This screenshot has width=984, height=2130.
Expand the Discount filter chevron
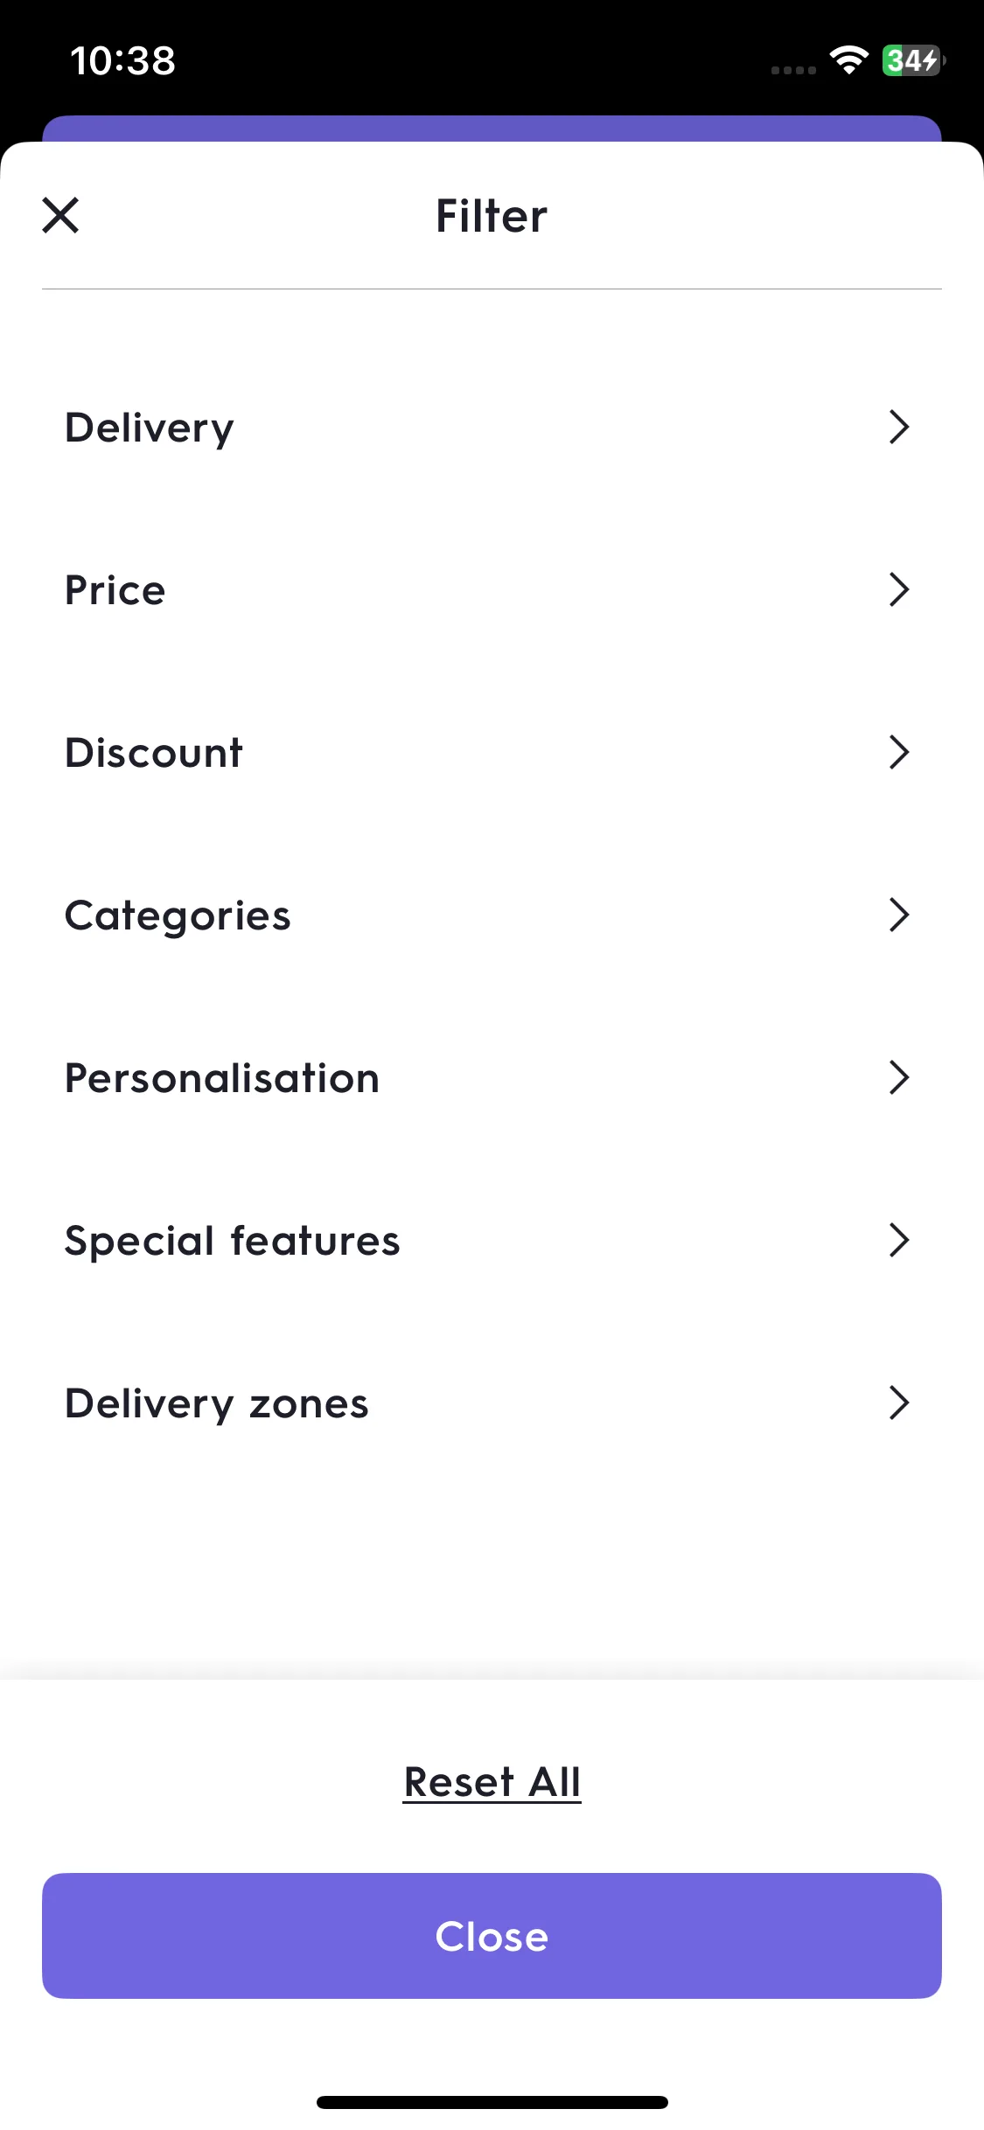point(899,752)
